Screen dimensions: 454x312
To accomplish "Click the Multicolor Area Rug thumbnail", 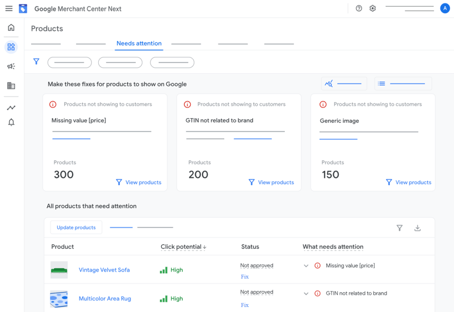I will (58, 298).
